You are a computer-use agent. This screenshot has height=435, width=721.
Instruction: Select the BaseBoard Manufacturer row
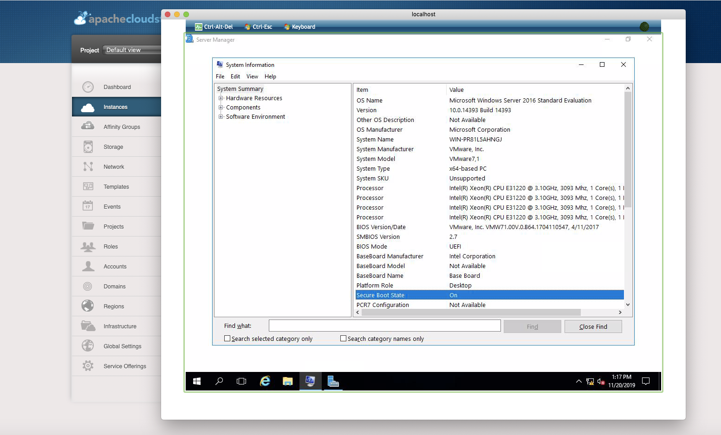point(489,256)
